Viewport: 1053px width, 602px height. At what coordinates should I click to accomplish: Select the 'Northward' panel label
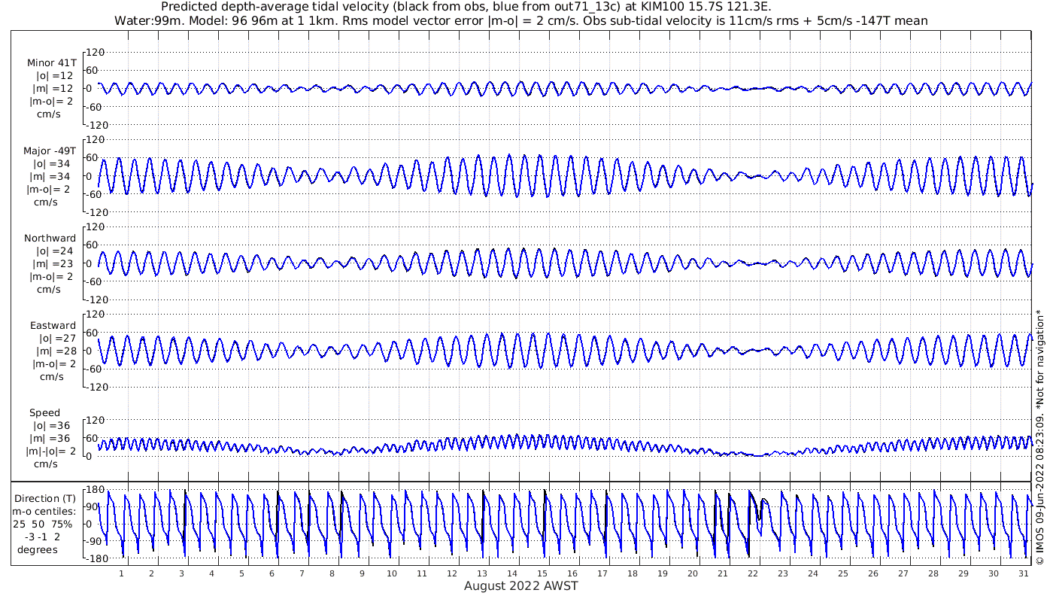pos(50,239)
